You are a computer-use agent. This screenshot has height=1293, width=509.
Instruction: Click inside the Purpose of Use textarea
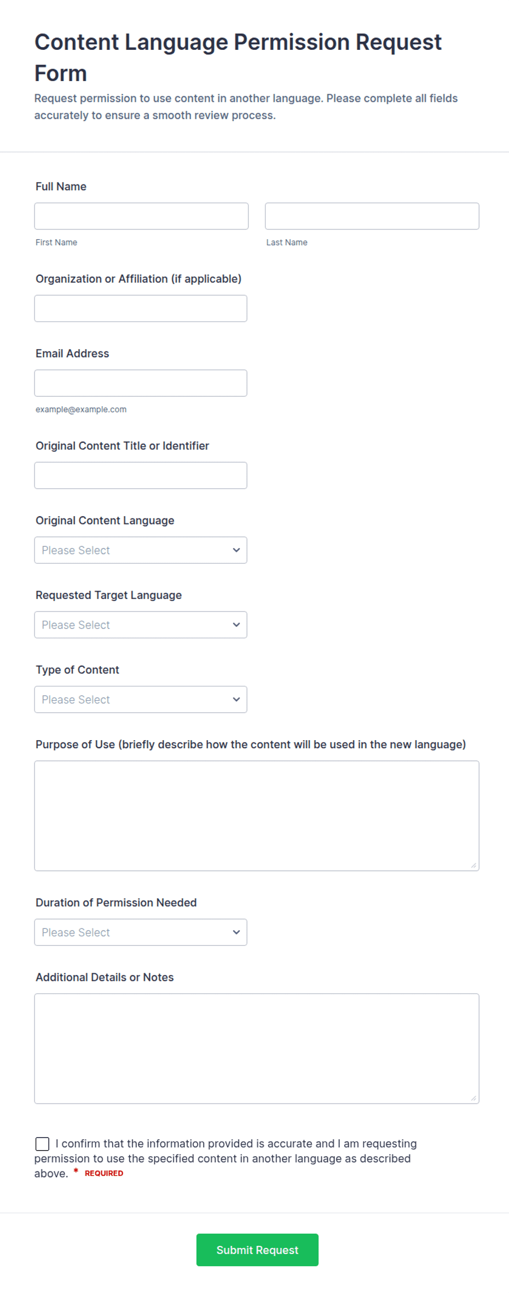click(x=257, y=816)
